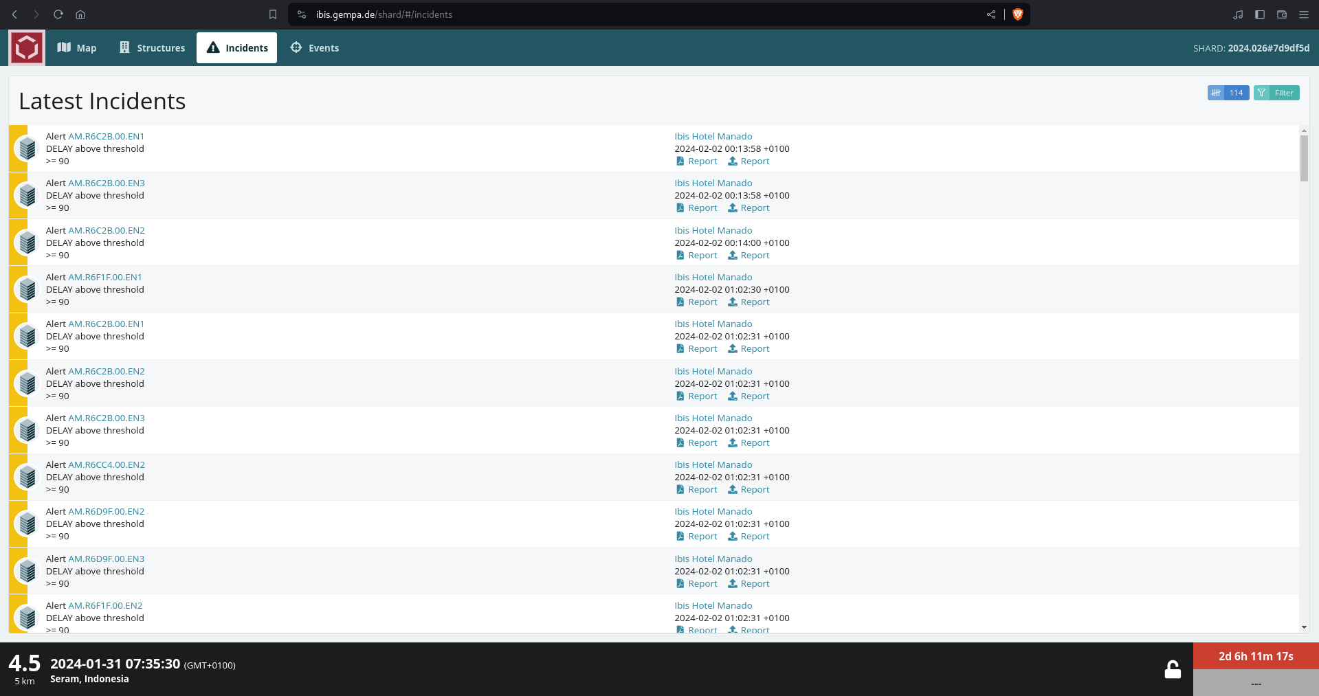Click the 114 incident count button

(1228, 93)
